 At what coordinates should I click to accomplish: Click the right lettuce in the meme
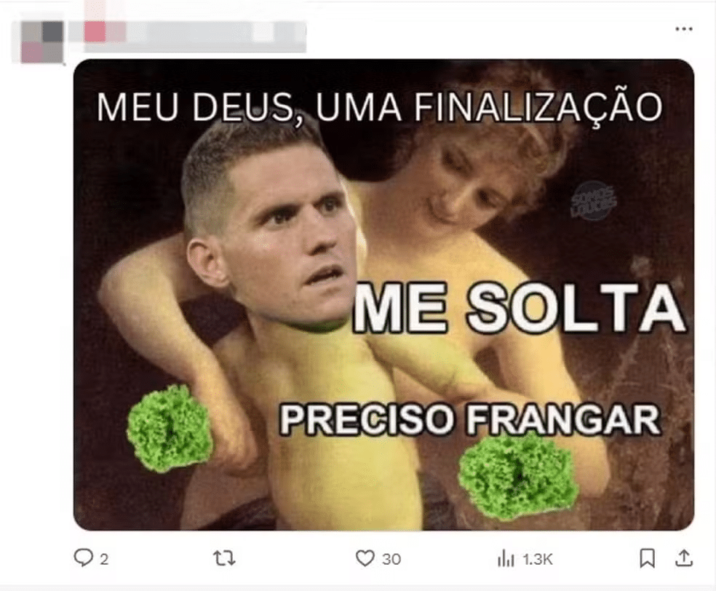pyautogui.click(x=517, y=477)
